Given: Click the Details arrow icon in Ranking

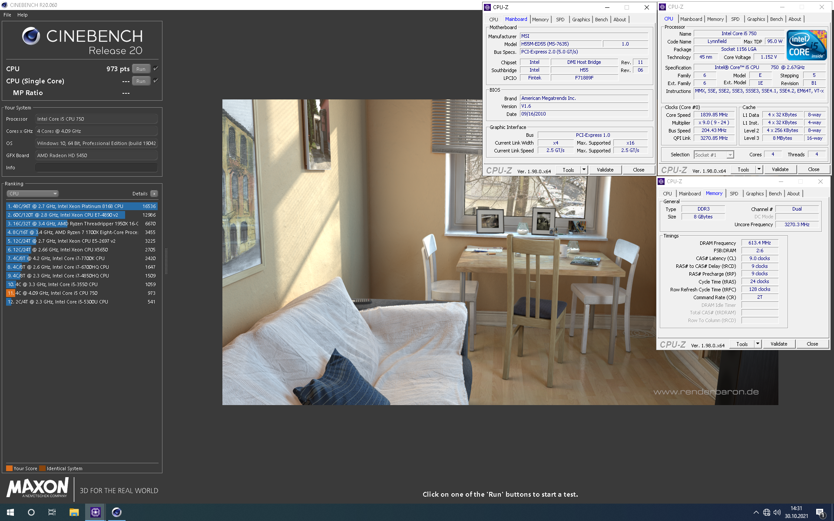Looking at the screenshot, I should (154, 194).
